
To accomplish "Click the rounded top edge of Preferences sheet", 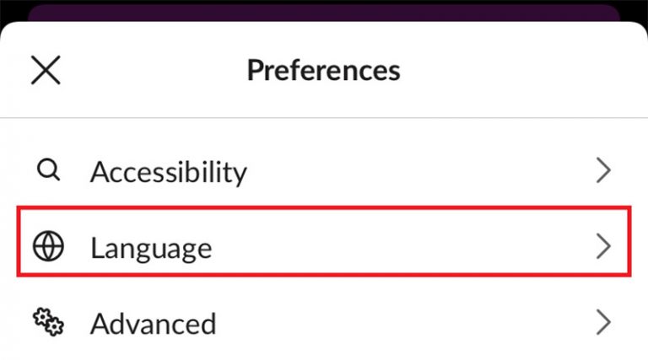I will tap(324, 25).
